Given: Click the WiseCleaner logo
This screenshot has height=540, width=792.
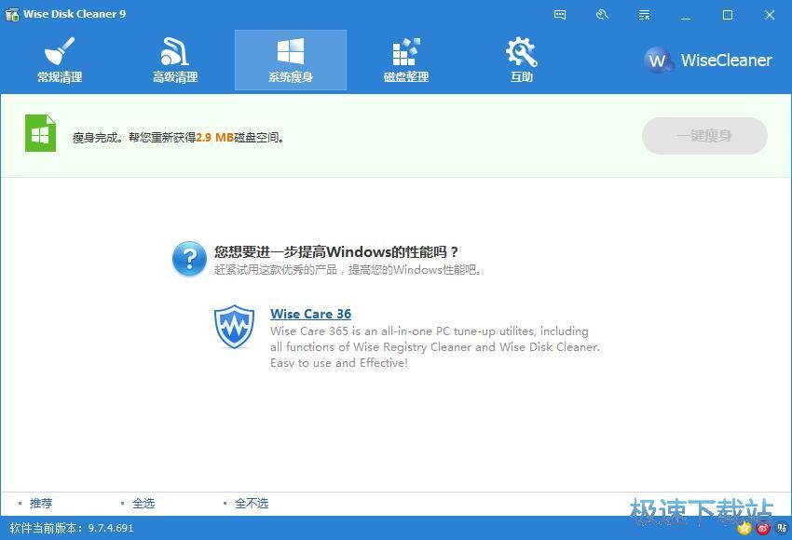Looking at the screenshot, I should click(x=707, y=61).
